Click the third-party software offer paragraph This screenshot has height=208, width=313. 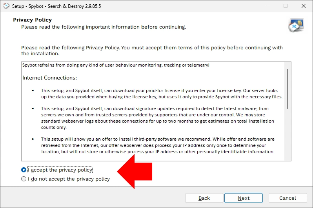point(158,145)
